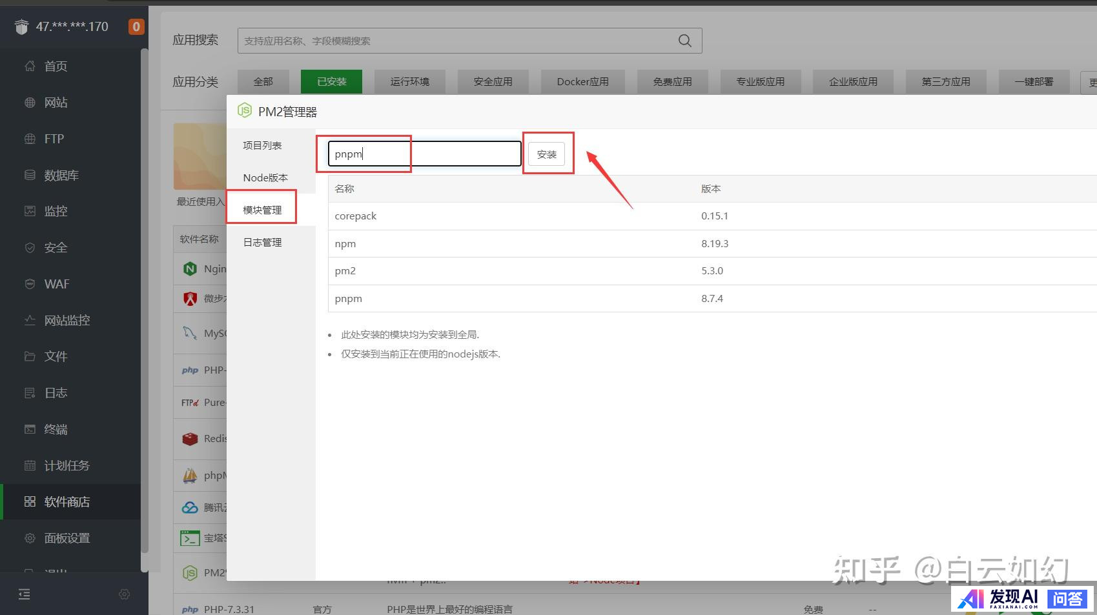This screenshot has height=615, width=1097.
Task: Click the 监控 monitor icon in sidebar
Action: [x=30, y=211]
